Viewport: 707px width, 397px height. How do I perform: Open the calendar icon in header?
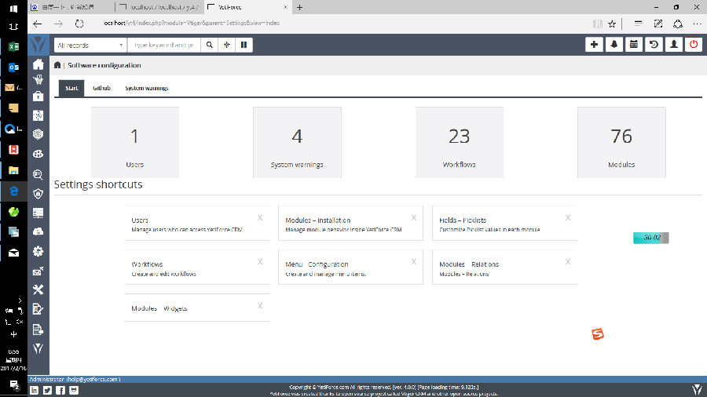point(634,45)
